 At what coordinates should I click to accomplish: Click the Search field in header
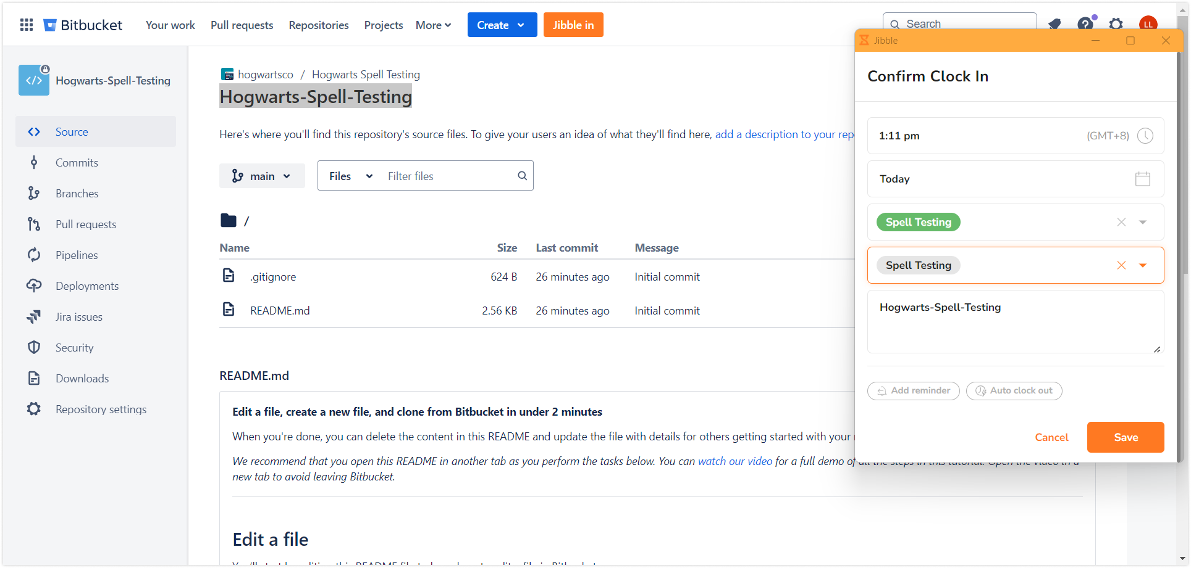pos(960,22)
